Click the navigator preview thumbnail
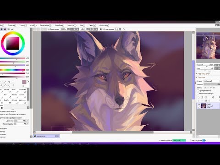Screen dimensions: 220x165 click(208, 45)
